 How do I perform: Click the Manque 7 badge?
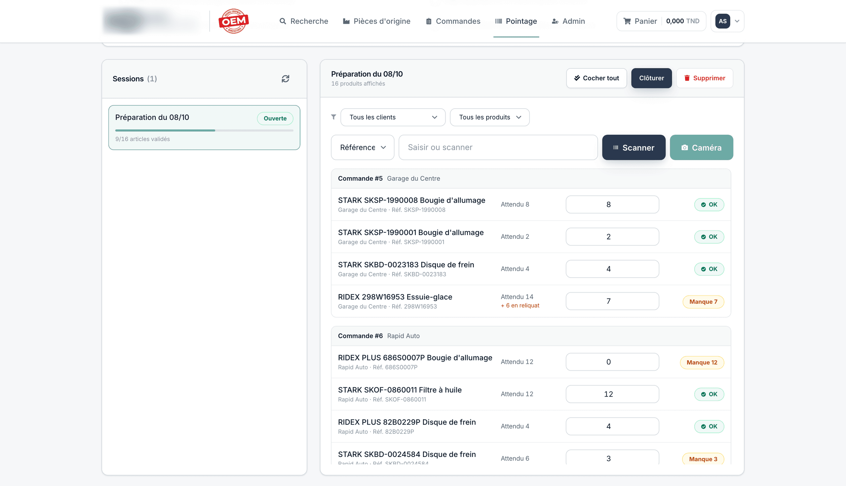[703, 302]
